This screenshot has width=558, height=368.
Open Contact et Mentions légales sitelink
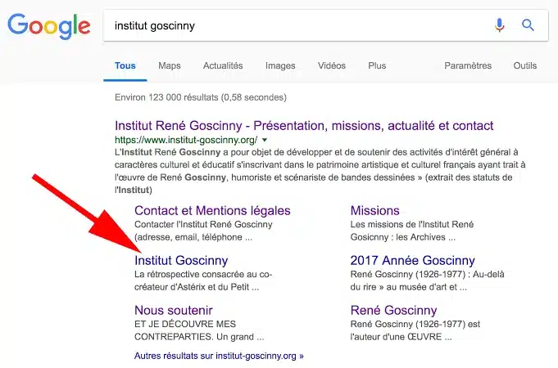212,211
